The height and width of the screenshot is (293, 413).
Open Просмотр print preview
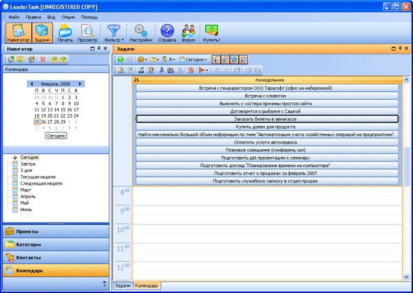pos(87,32)
